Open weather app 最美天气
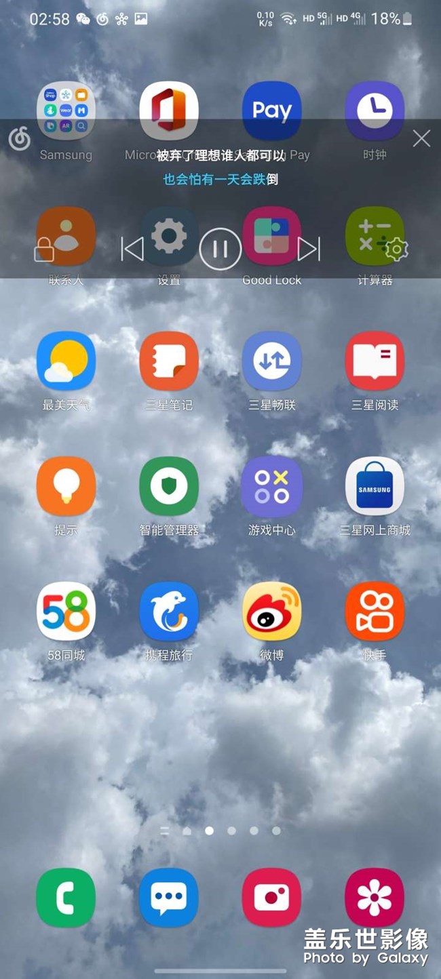Screen dimensions: 441x979 pyautogui.click(x=66, y=361)
